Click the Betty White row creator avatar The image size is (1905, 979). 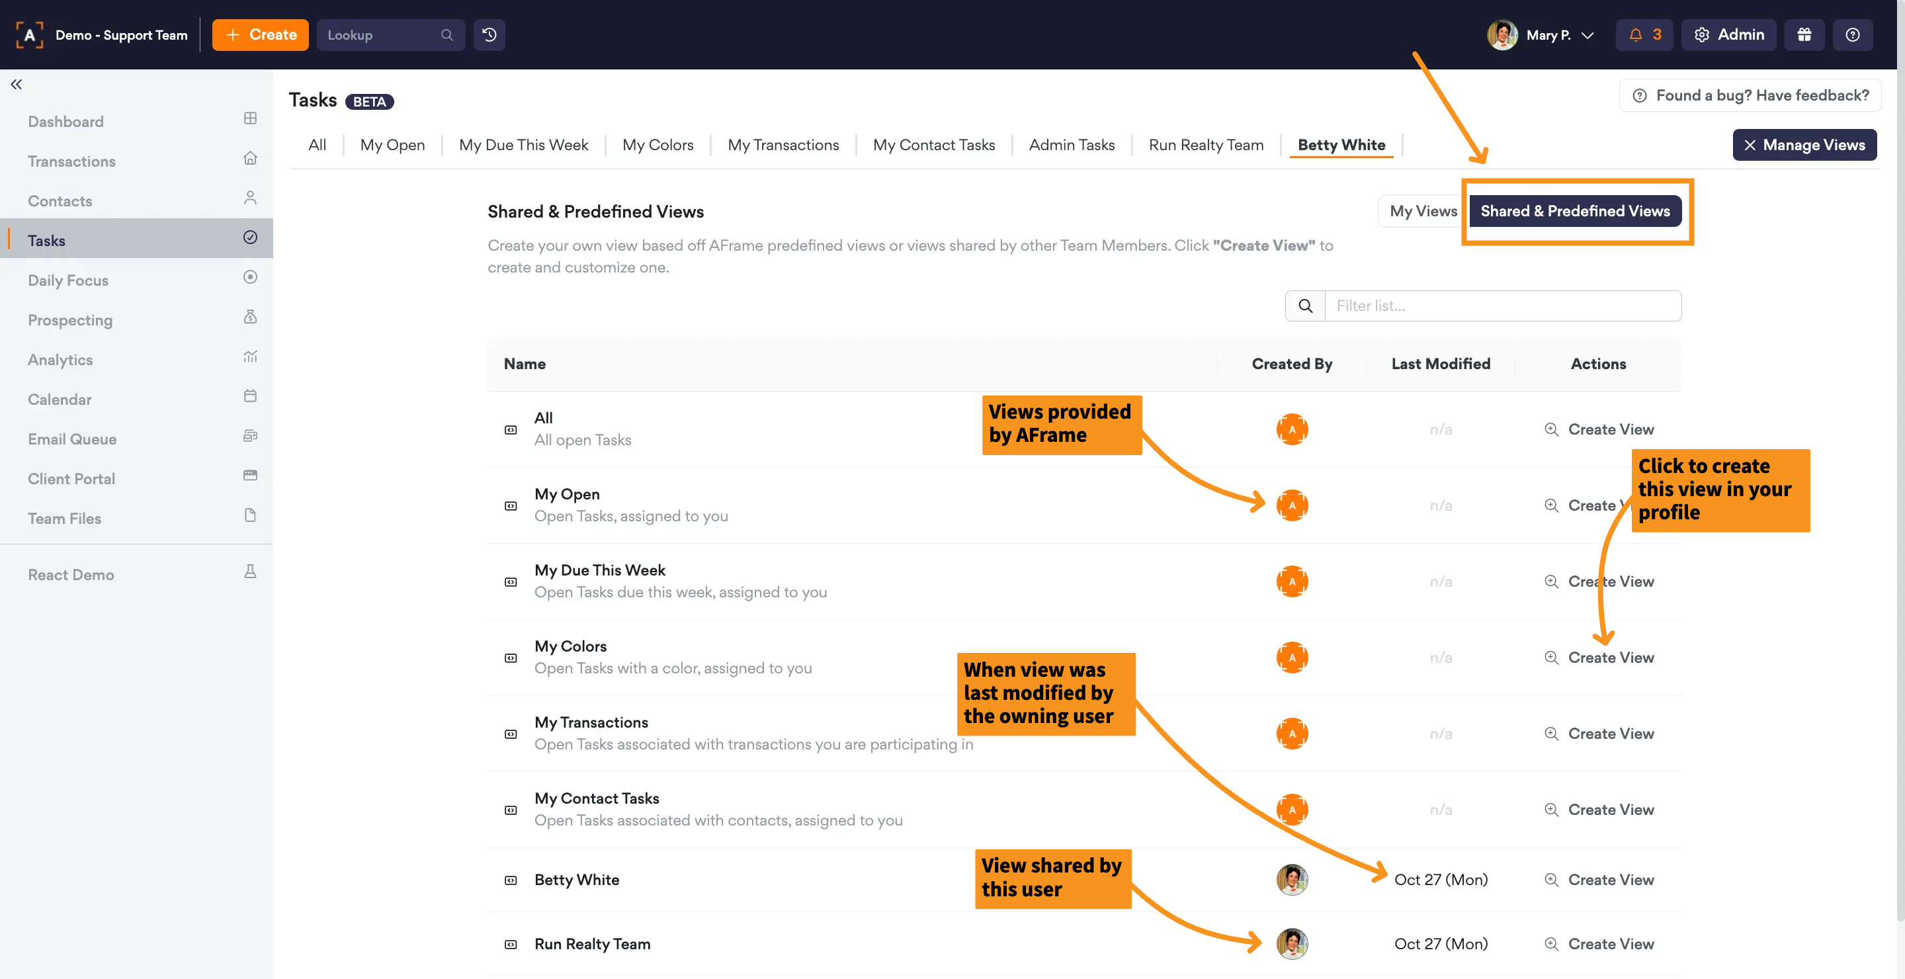click(1291, 880)
